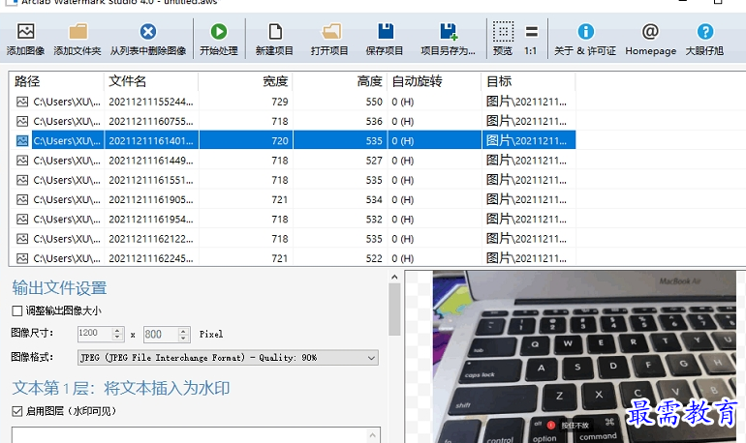Image resolution: width=746 pixels, height=443 pixels.
Task: Save the project using 保存项目 icon
Action: pyautogui.click(x=386, y=32)
